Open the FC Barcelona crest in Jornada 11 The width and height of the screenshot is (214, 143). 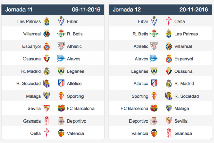click(x=61, y=108)
